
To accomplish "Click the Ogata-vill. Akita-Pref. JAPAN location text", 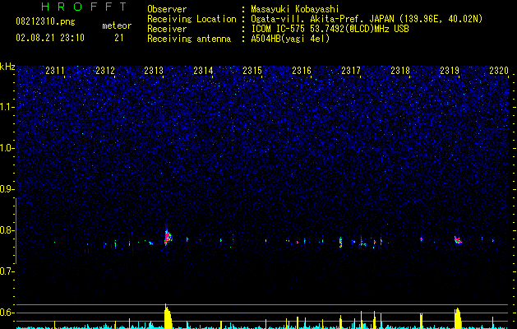I will (367, 19).
